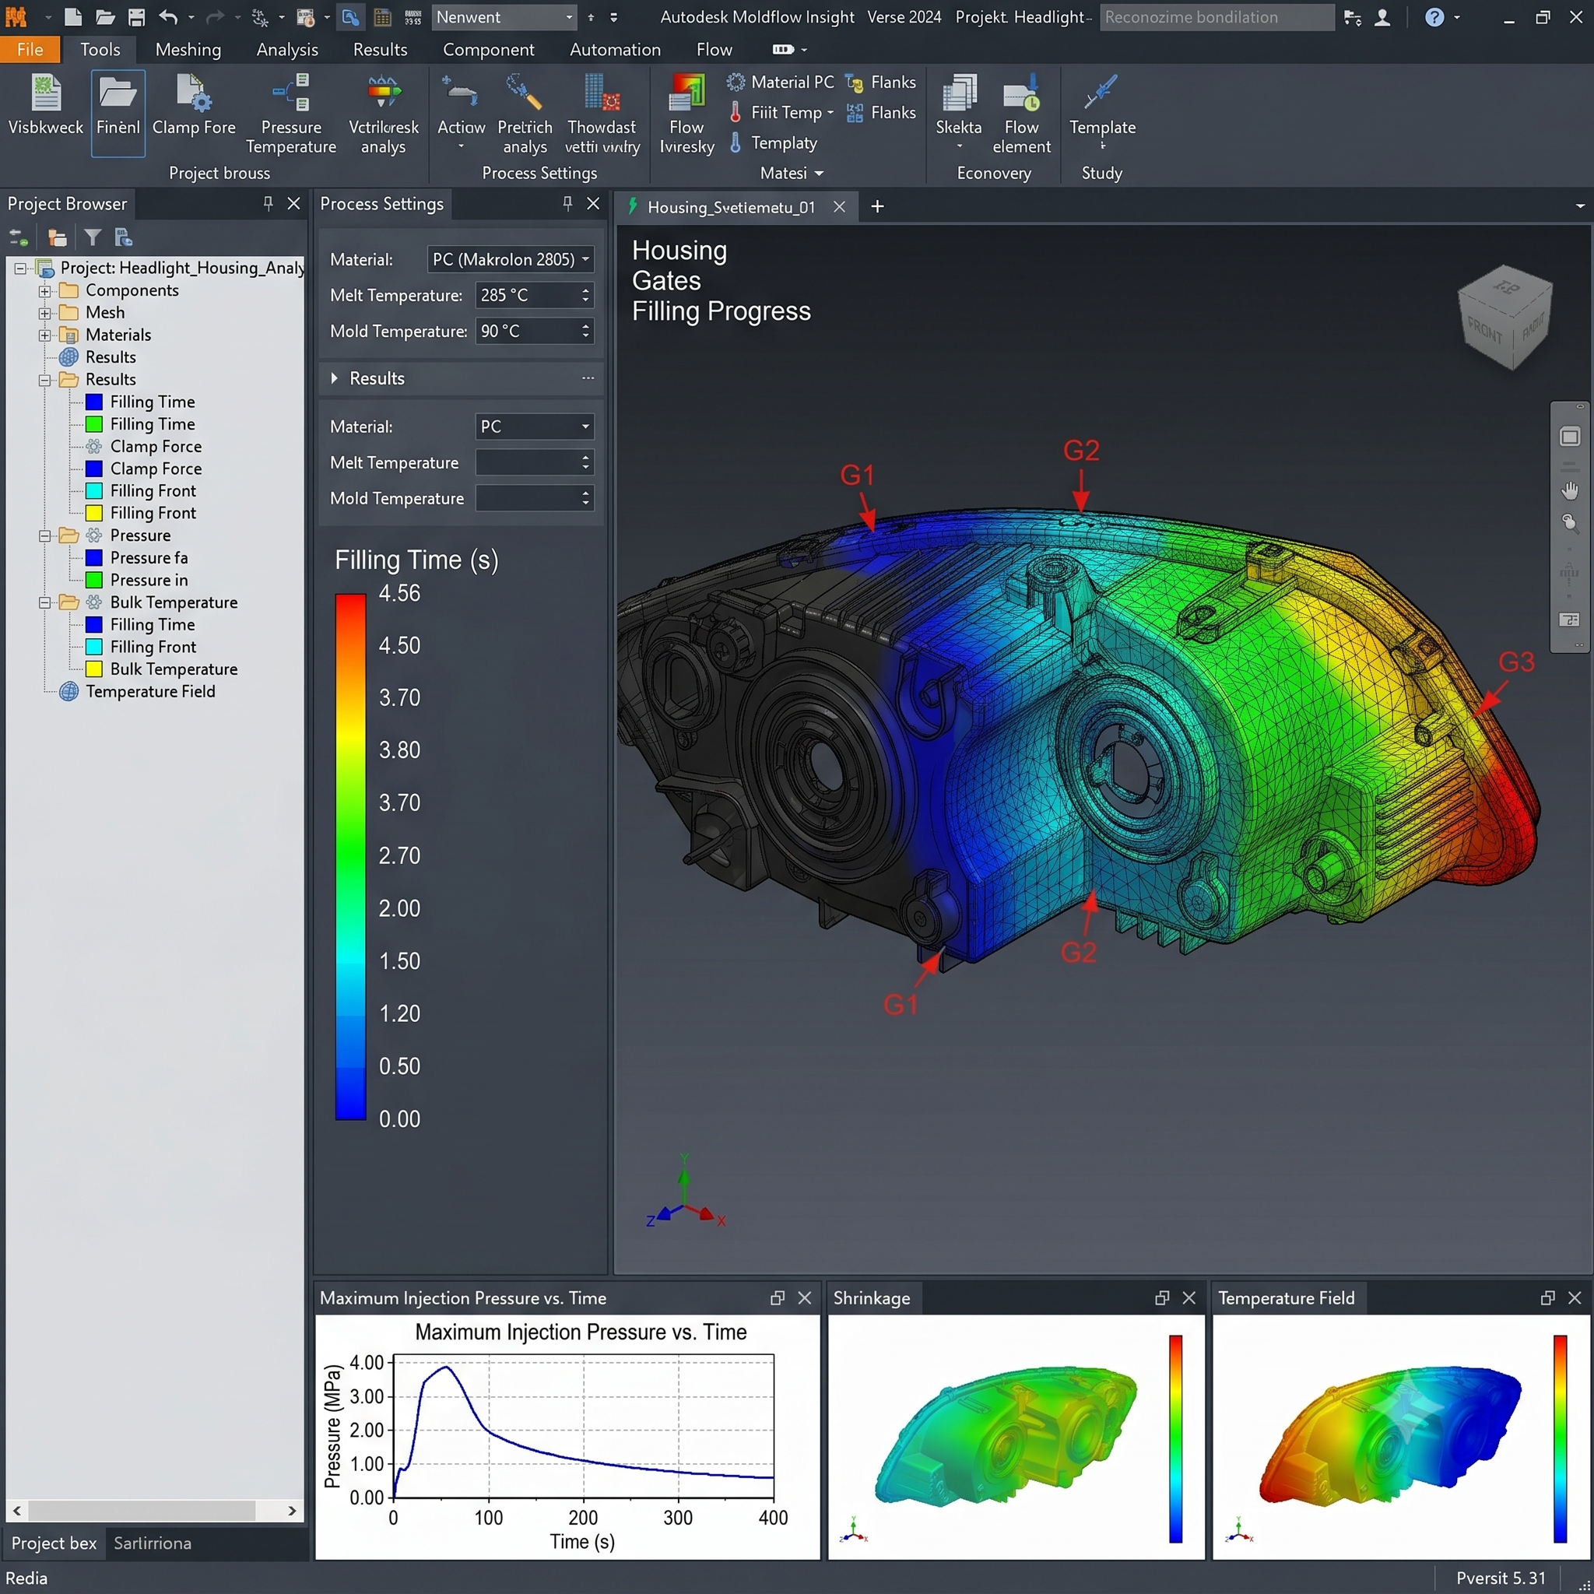Float the Shrinkage panel
The image size is (1594, 1594).
pyautogui.click(x=1163, y=1297)
